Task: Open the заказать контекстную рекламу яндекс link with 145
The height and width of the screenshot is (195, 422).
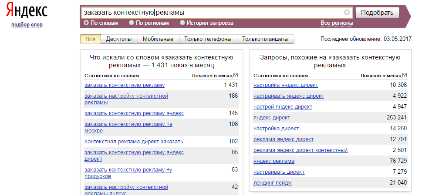Action: coord(134,113)
